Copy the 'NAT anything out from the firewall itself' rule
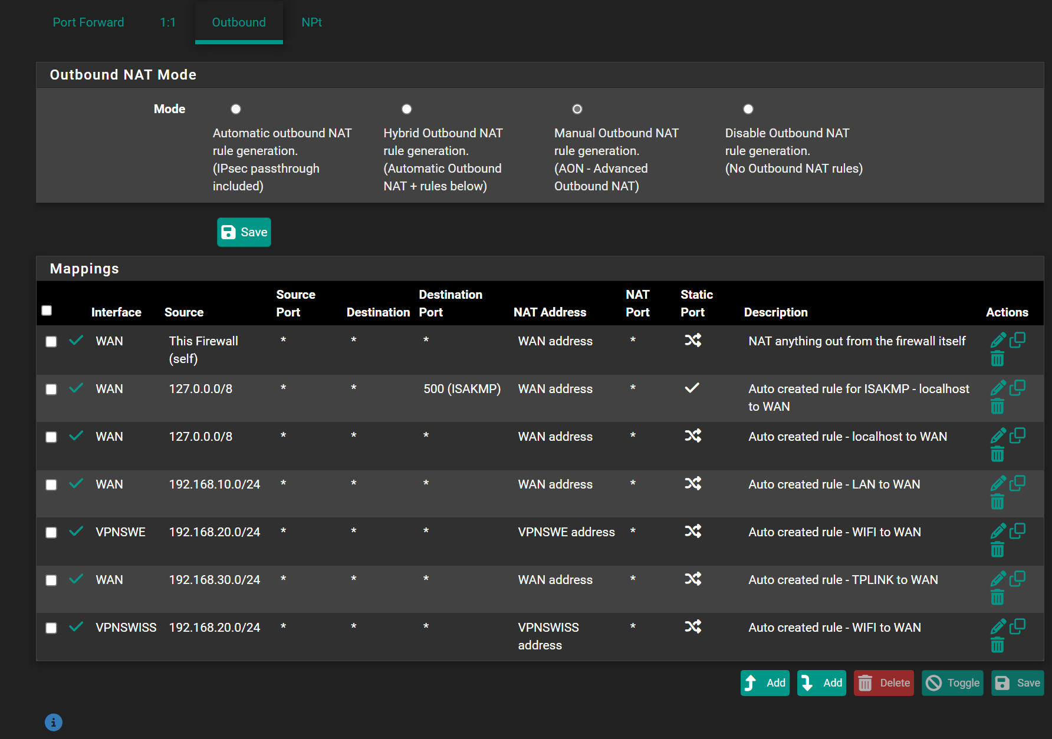 coord(1017,340)
